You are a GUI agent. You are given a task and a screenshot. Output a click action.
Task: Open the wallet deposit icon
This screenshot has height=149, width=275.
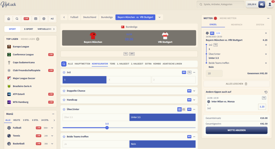pyautogui.click(x=262, y=4)
